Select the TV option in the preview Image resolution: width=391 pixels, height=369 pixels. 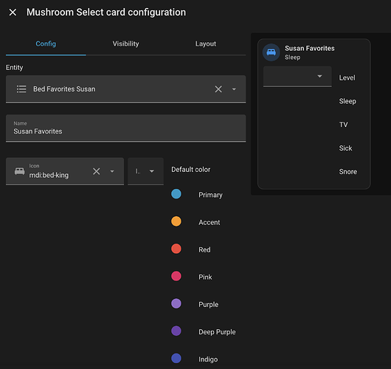(x=343, y=125)
